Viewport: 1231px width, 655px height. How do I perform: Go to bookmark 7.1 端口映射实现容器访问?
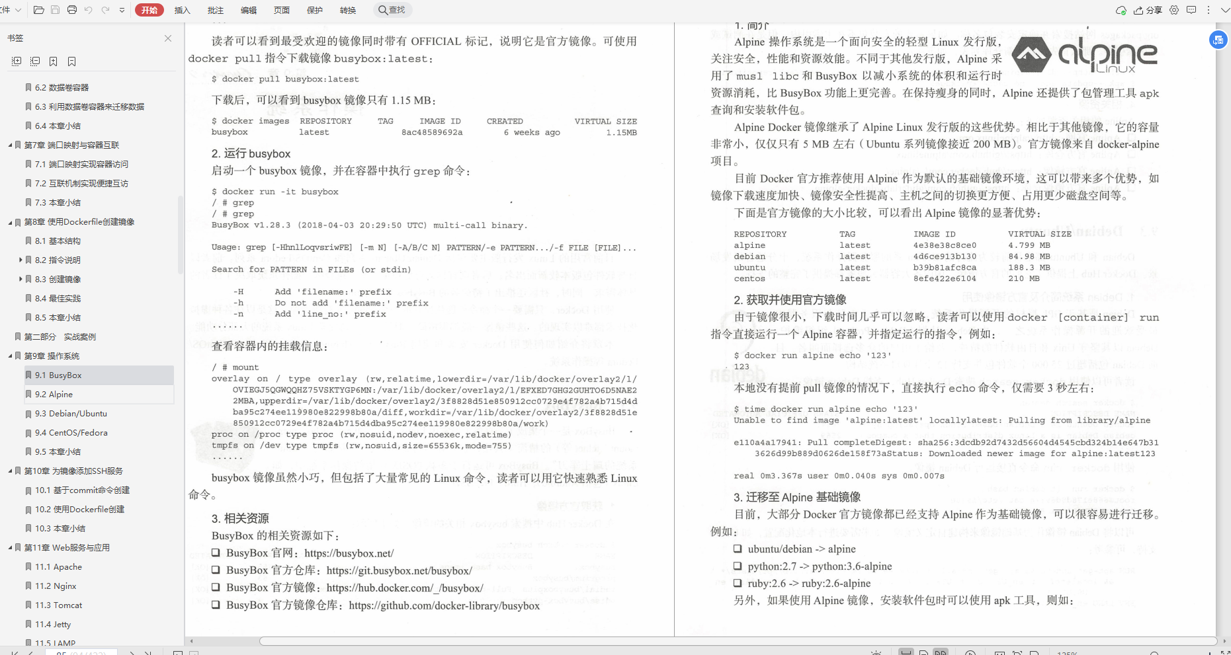[x=81, y=164]
